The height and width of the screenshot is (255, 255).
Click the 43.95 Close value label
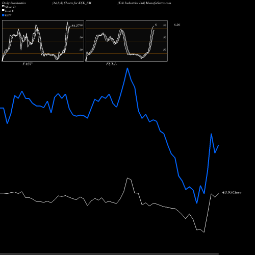coord(232,192)
